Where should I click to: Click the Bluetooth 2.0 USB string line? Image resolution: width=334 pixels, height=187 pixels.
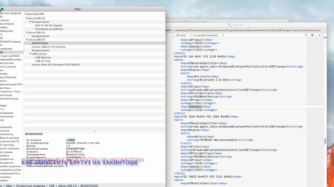[214, 80]
